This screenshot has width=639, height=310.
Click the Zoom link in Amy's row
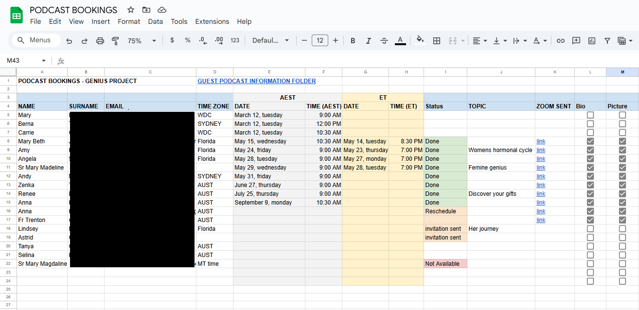click(x=541, y=150)
